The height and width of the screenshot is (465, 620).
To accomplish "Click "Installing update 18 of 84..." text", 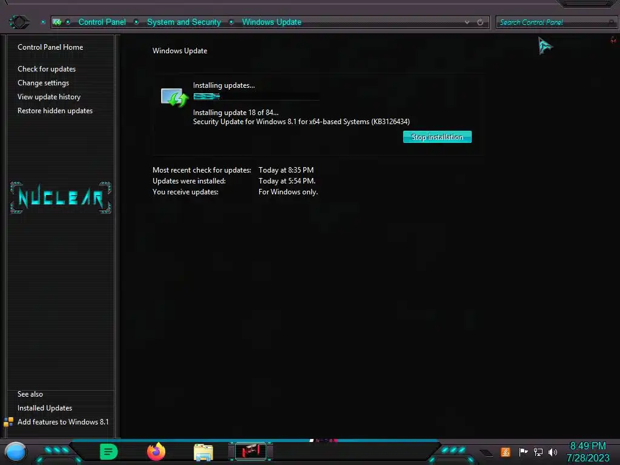I will [x=236, y=112].
